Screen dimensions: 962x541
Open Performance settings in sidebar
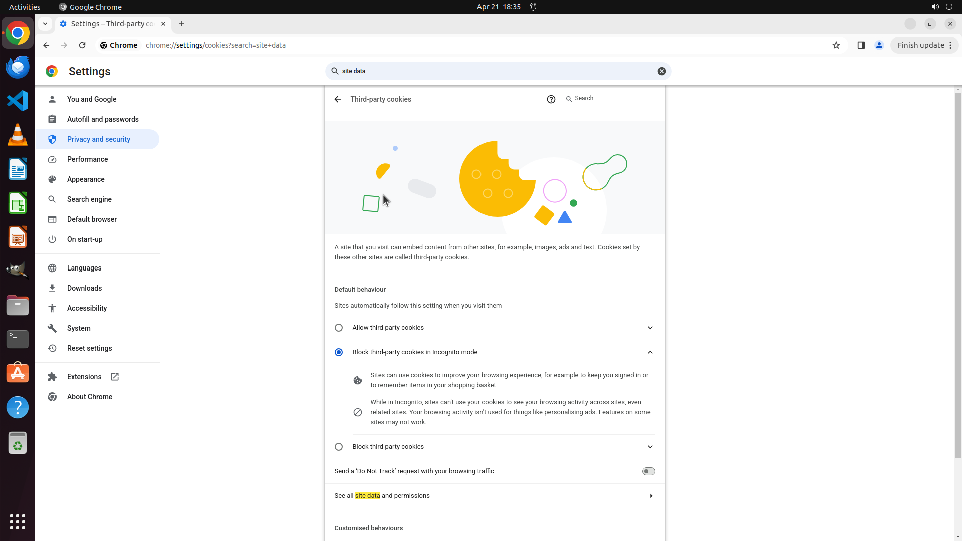87,159
